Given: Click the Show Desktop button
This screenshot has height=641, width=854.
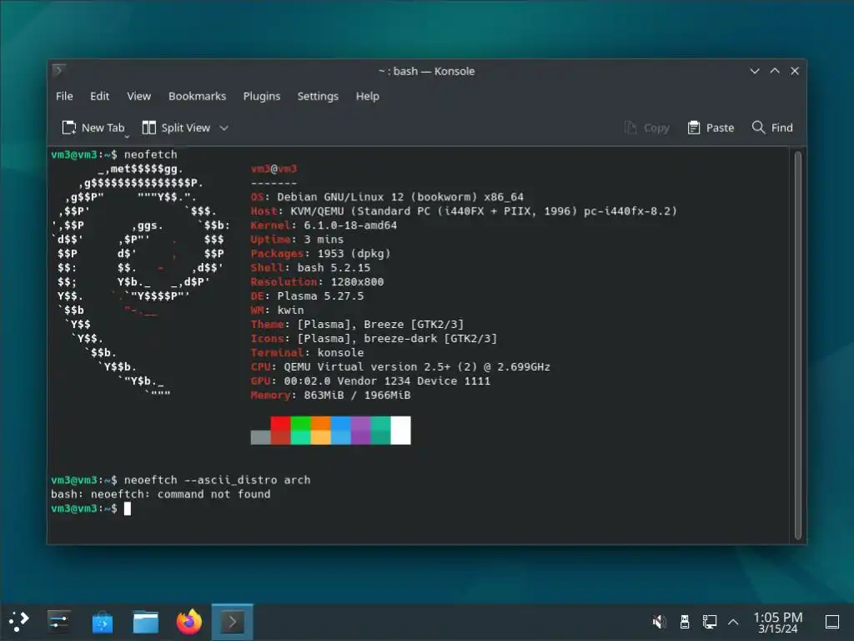Looking at the screenshot, I should click(x=831, y=622).
